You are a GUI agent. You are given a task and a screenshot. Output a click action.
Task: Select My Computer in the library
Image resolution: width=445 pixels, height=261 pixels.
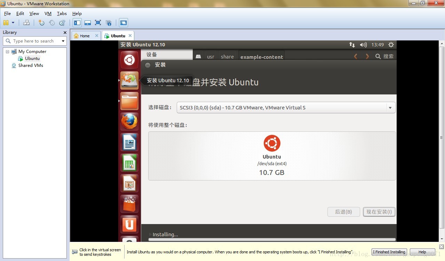pos(32,51)
